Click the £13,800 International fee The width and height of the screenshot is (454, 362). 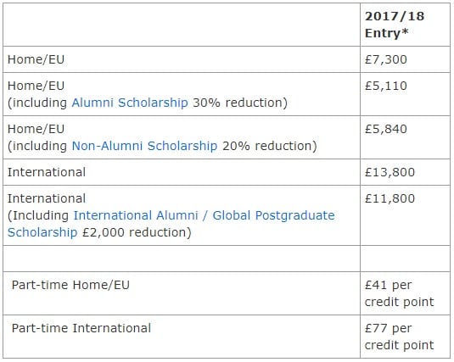[x=390, y=172]
